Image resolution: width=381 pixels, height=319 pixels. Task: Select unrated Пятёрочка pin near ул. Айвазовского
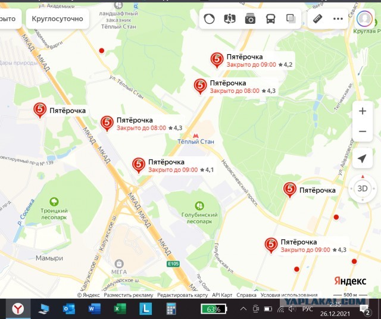(x=290, y=189)
